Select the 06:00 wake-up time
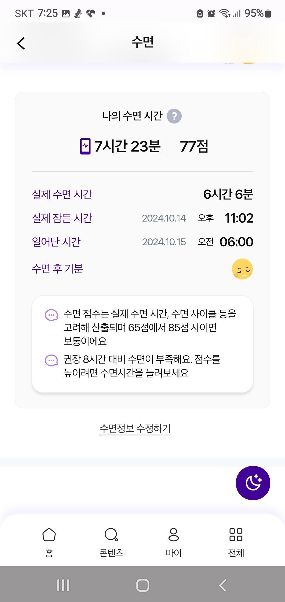This screenshot has width=285, height=602. pyautogui.click(x=236, y=242)
